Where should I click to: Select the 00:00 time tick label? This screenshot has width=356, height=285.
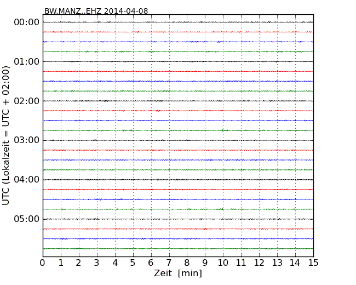[27, 22]
